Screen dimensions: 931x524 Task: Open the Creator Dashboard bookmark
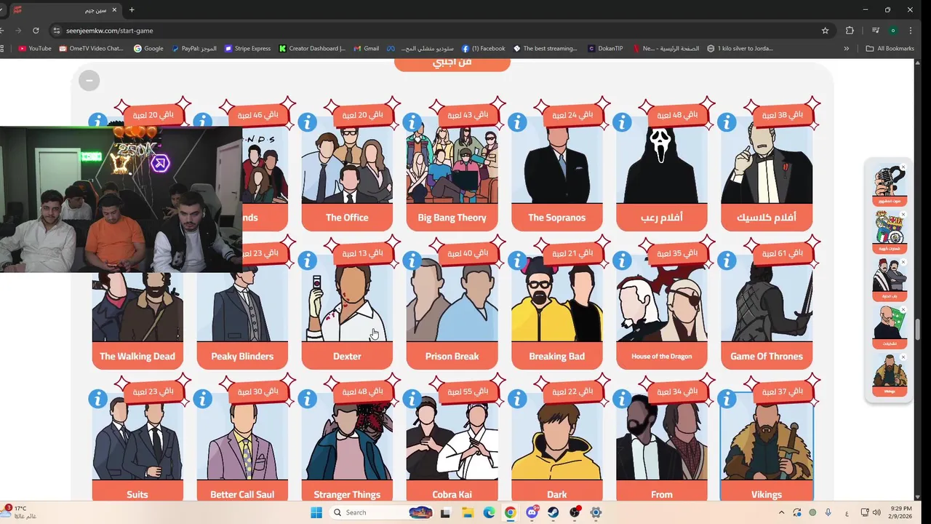click(312, 49)
